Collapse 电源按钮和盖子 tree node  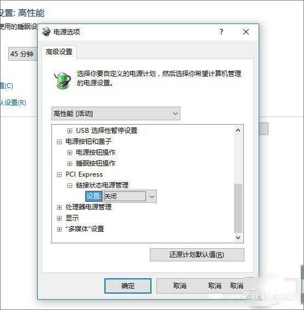point(59,142)
